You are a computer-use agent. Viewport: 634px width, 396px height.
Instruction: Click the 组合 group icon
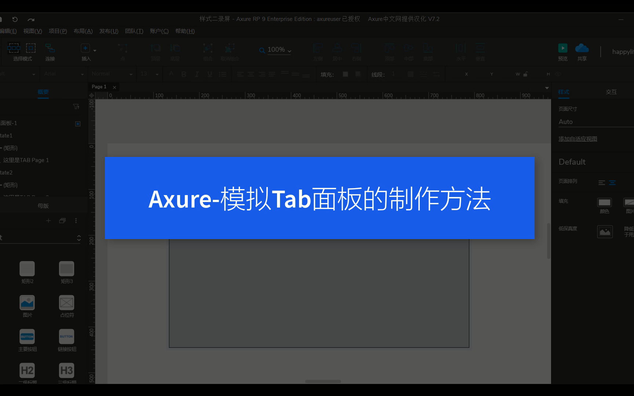click(208, 48)
